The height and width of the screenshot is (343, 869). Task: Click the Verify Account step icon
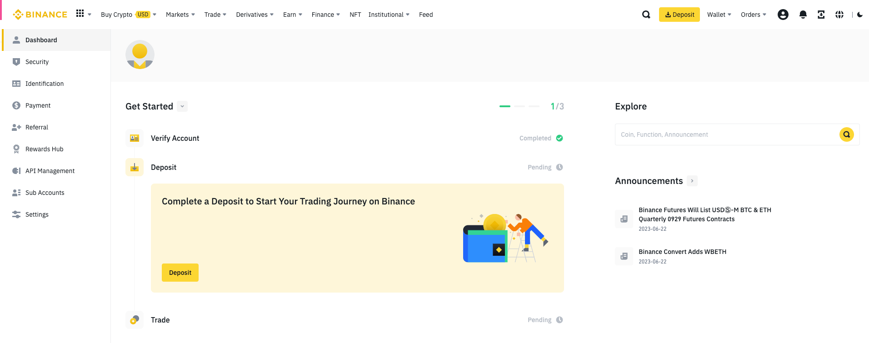click(x=135, y=138)
